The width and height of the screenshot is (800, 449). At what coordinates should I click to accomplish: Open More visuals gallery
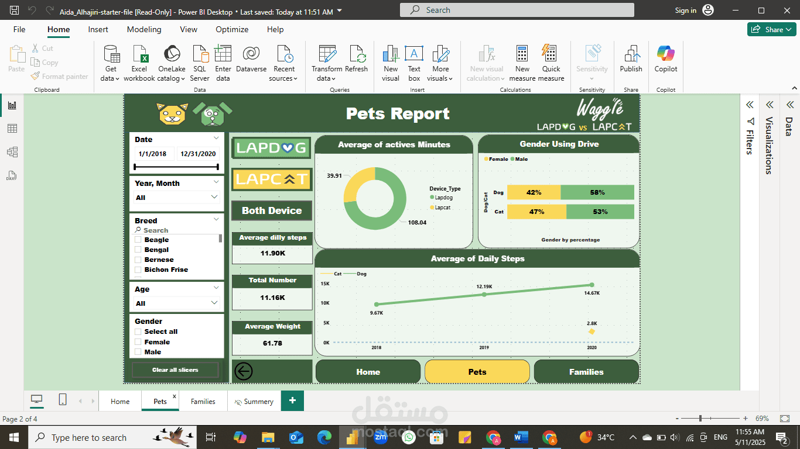(x=440, y=63)
